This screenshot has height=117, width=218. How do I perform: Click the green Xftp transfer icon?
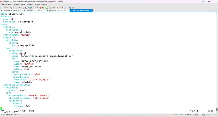coord(43,8)
